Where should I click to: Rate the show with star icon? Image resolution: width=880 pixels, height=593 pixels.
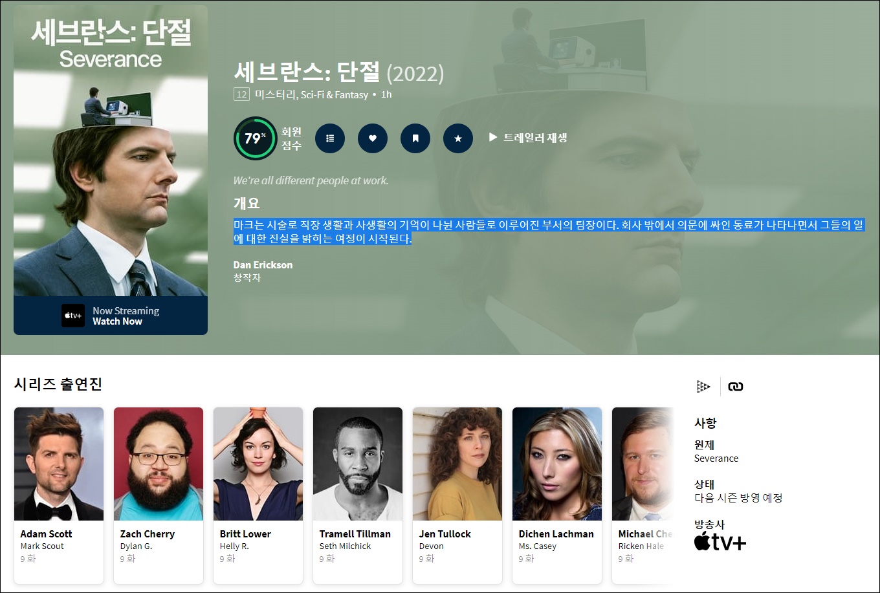[x=458, y=138]
